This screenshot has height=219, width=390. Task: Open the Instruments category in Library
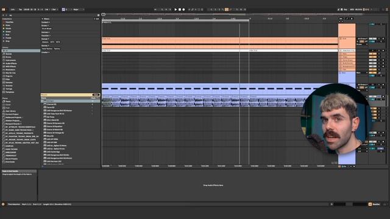tap(10, 60)
